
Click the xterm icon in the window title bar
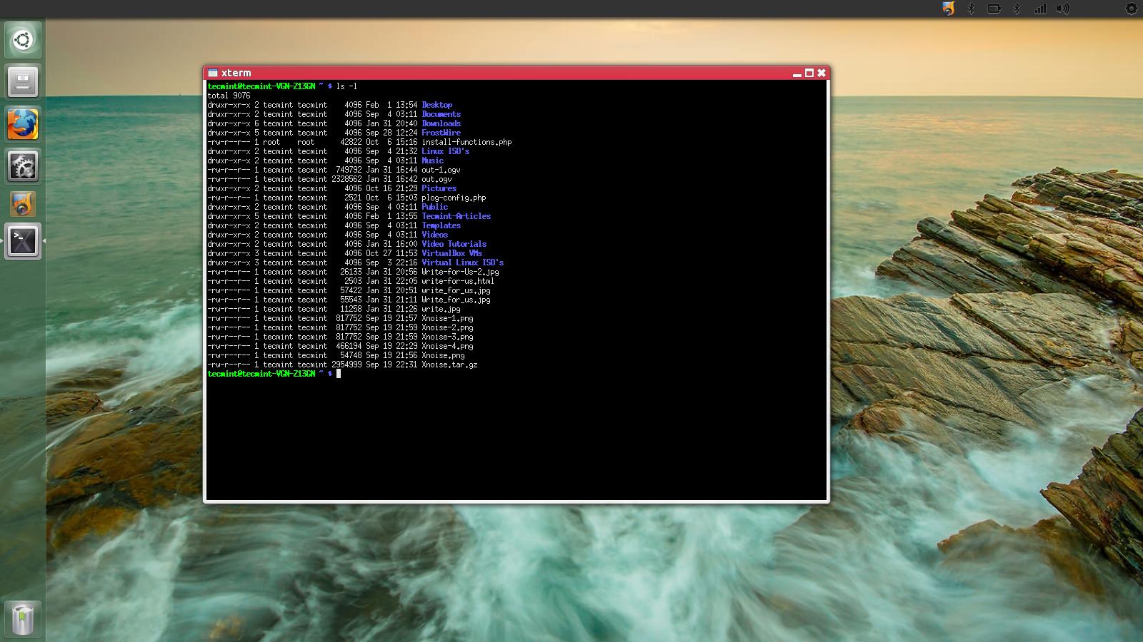pos(213,73)
